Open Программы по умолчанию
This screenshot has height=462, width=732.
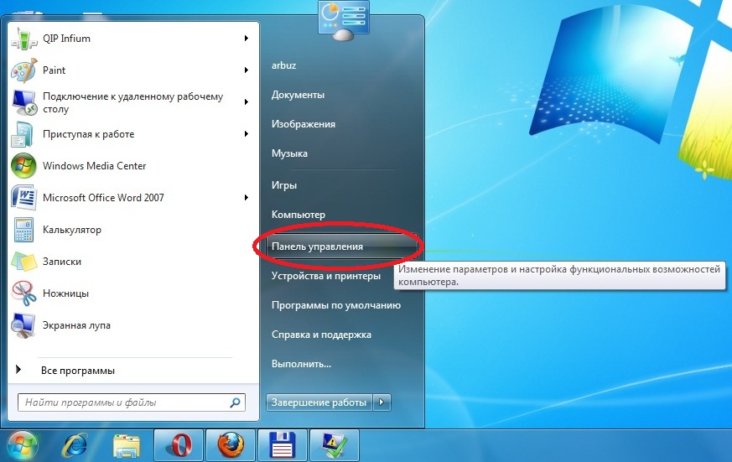click(336, 305)
